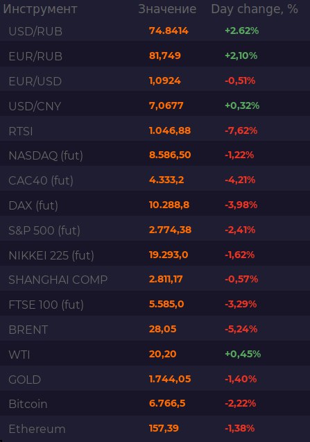Select the Bitcoin row
310x442 pixels.
coord(155,404)
